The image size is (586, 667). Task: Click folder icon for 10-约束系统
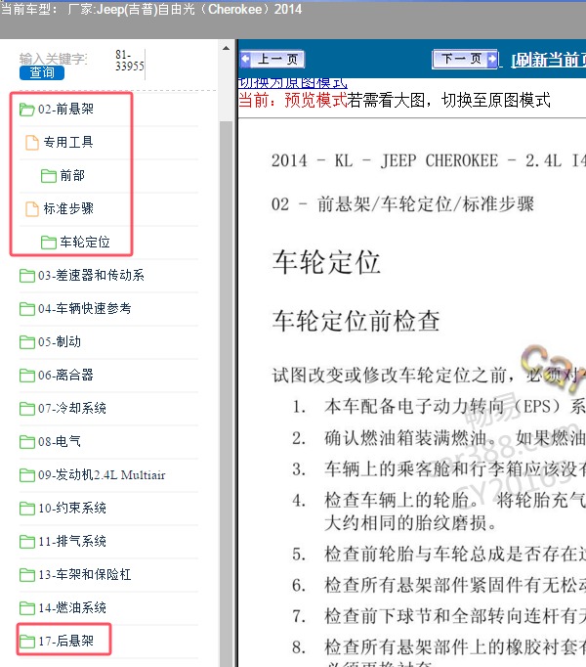27,508
